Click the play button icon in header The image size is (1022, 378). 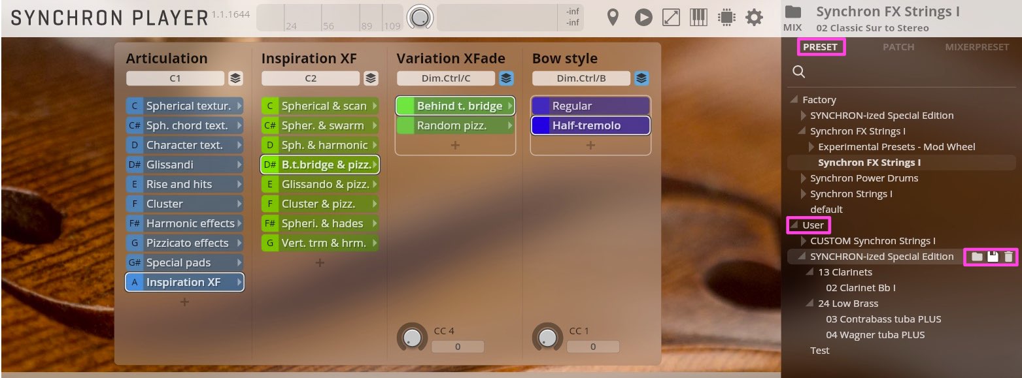643,18
